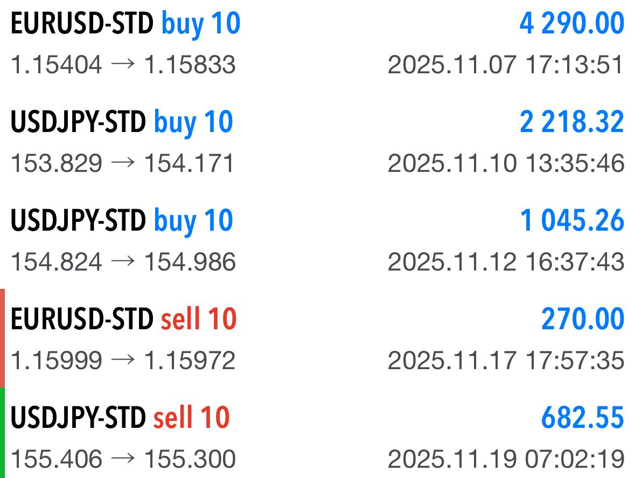Open the USDJPY-STD trade opened at 154.824
Image resolution: width=635 pixels, height=478 pixels.
[318, 240]
